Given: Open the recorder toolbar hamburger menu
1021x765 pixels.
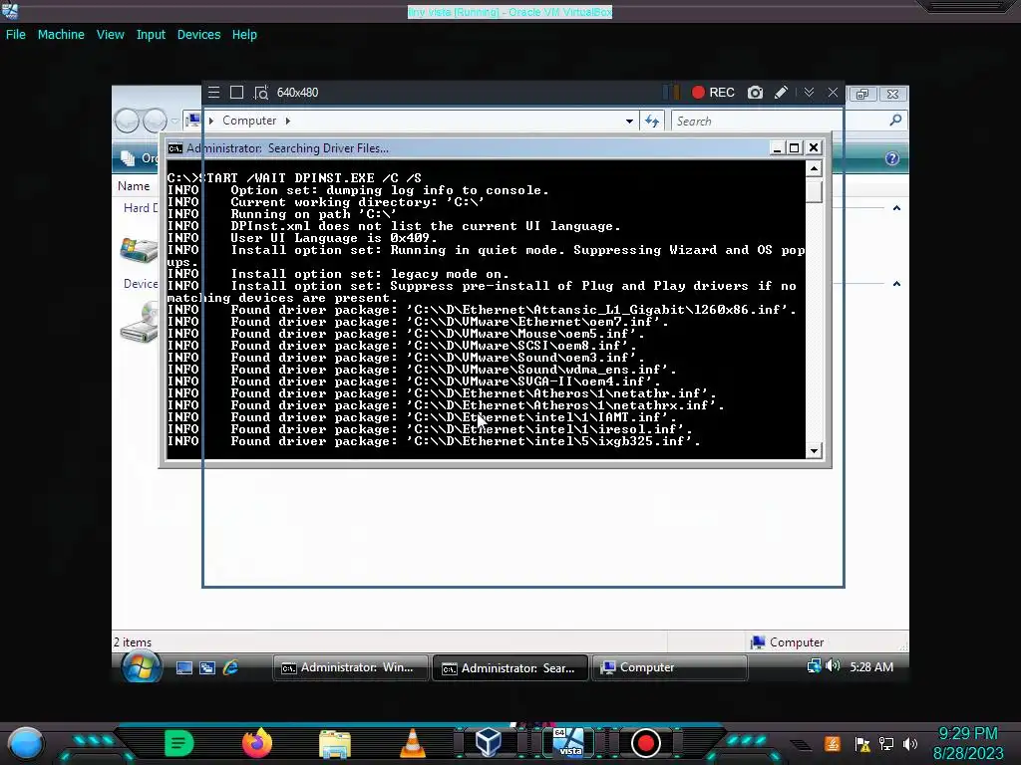Looking at the screenshot, I should pos(213,93).
